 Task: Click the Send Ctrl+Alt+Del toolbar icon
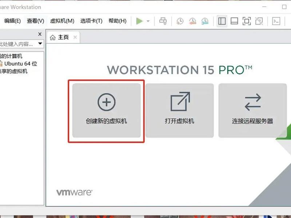tap(163, 21)
